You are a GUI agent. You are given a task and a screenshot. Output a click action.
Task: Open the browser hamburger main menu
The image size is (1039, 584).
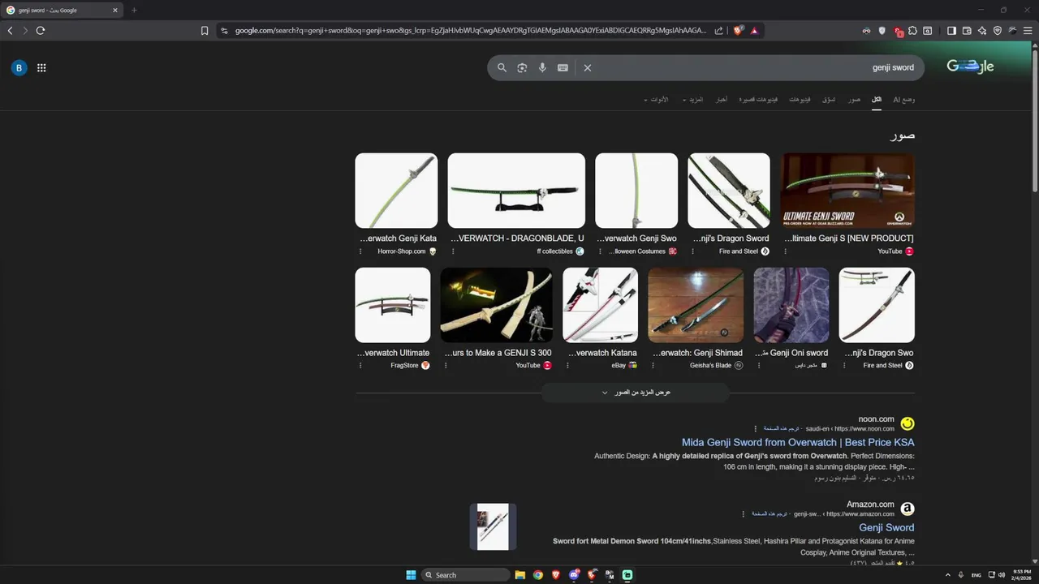1028,31
